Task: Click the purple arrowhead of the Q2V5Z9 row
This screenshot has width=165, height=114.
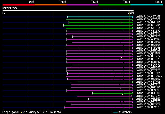Action: (133, 108)
